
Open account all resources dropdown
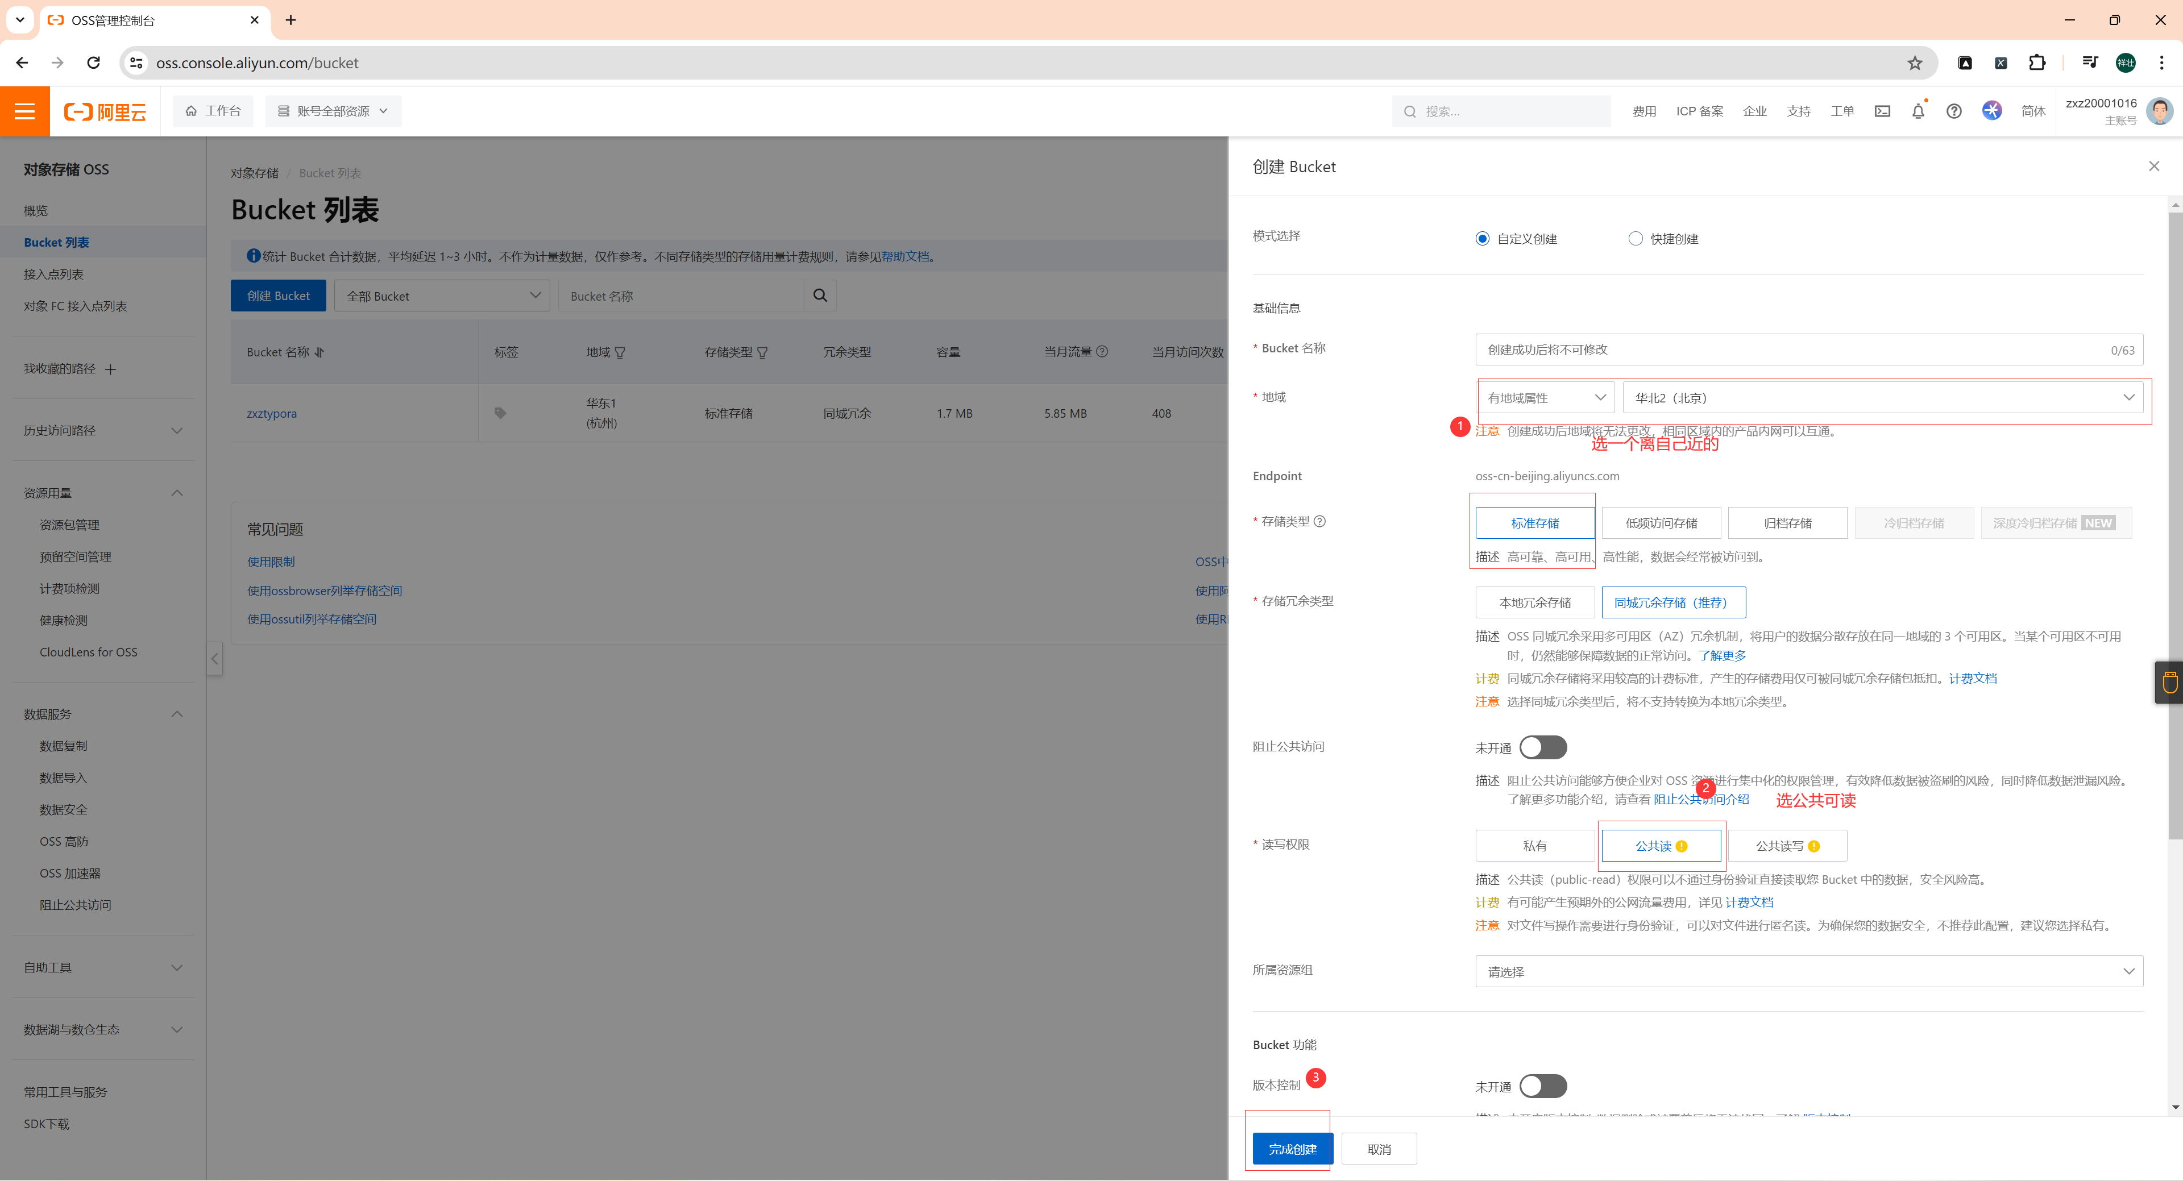[x=333, y=111]
